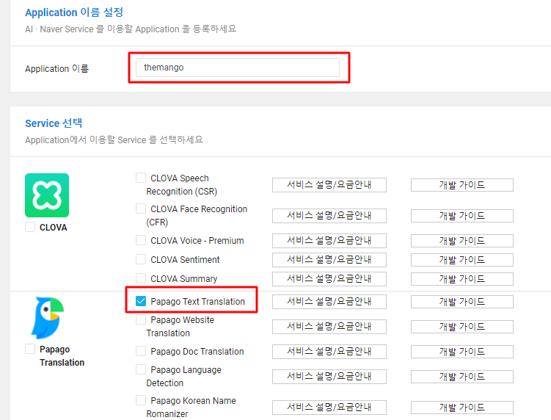Click the 'CLOVA Sentiment' label text
This screenshot has width=551, height=420.
pos(185,260)
